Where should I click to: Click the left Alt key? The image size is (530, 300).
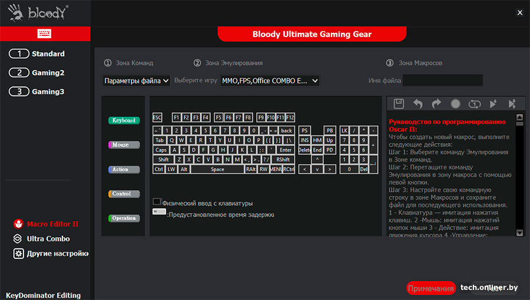tap(184, 169)
